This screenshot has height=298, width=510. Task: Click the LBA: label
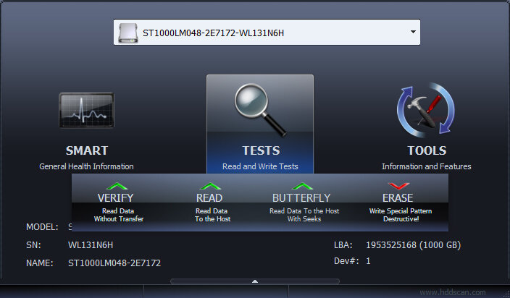(343, 245)
